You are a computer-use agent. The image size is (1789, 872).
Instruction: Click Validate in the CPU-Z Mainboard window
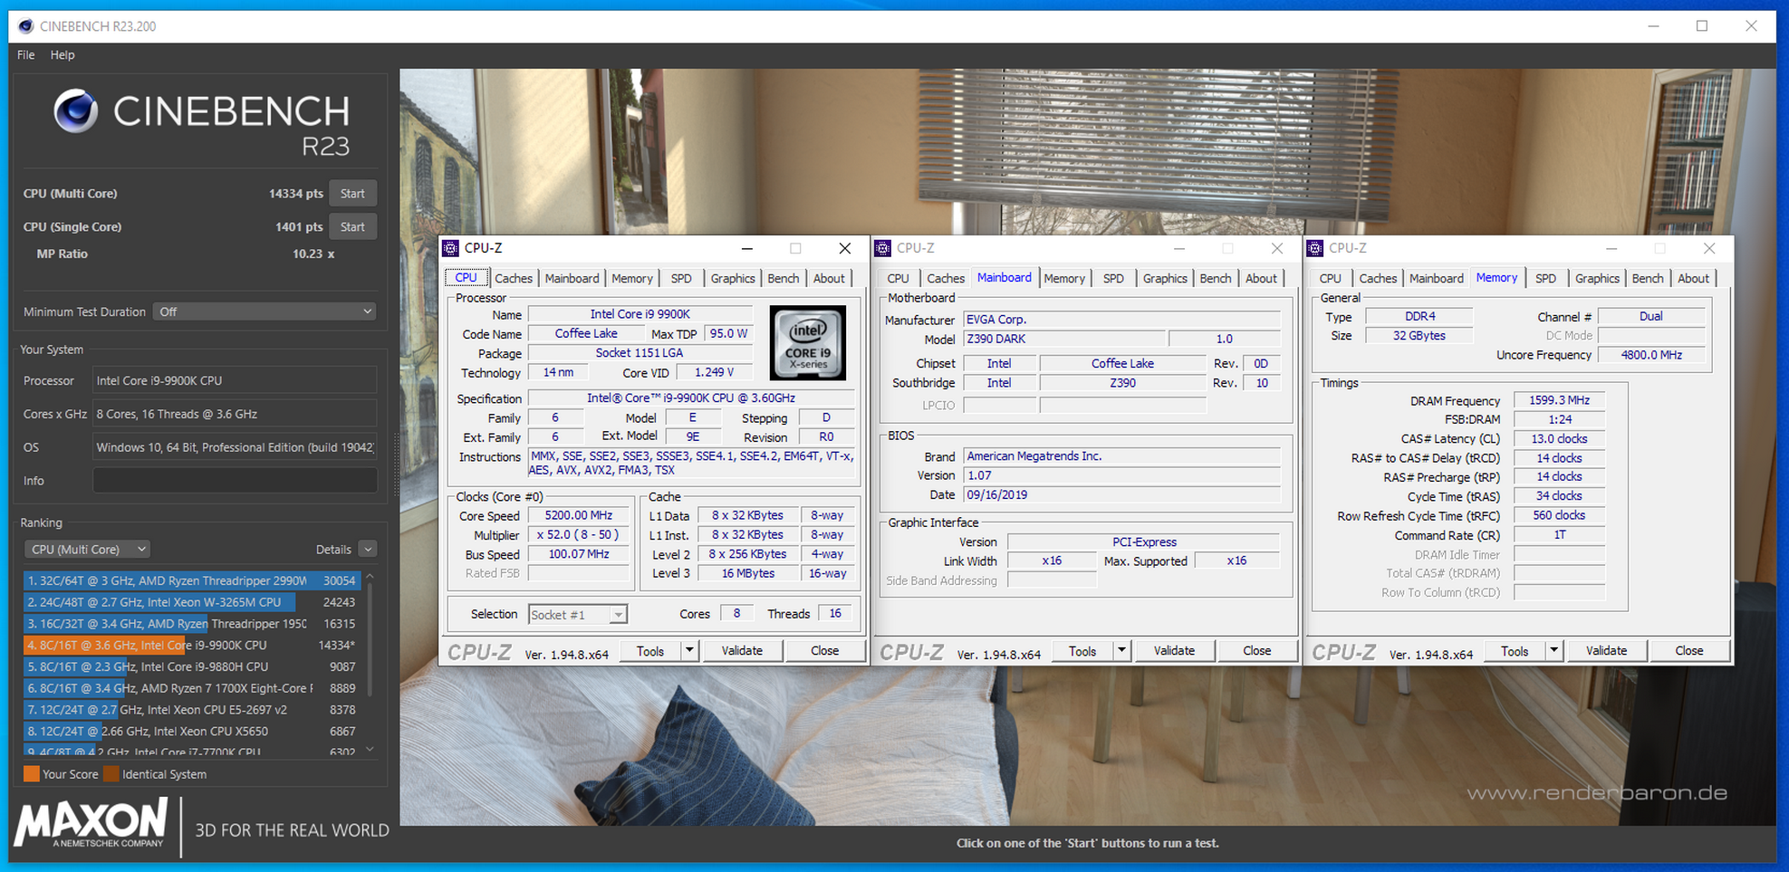(x=1174, y=651)
